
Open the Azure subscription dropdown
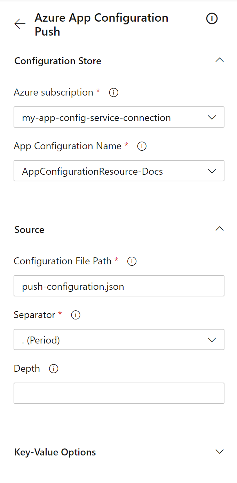point(212,117)
